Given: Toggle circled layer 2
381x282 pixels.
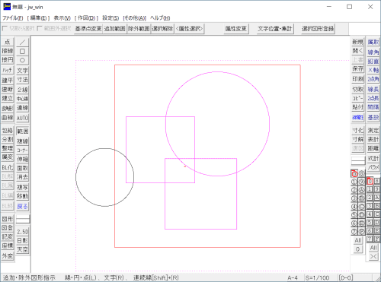Looking at the screenshot, I should click(354, 190).
